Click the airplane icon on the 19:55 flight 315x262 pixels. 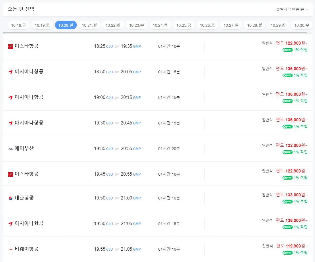pyautogui.click(x=117, y=249)
